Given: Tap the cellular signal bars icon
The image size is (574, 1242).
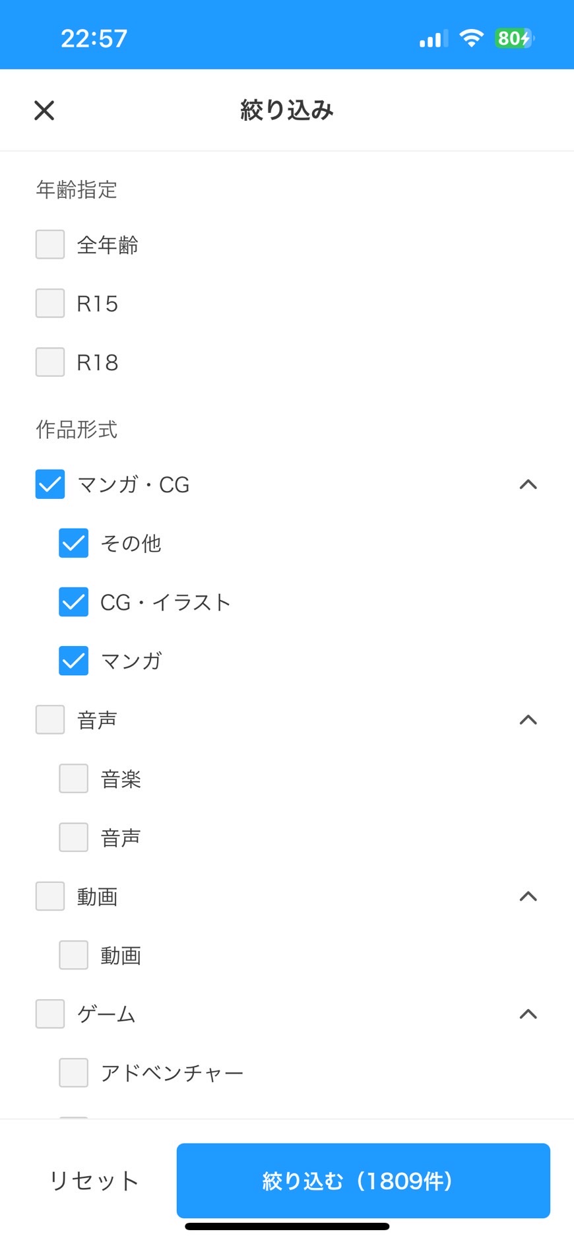Looking at the screenshot, I should pos(433,39).
